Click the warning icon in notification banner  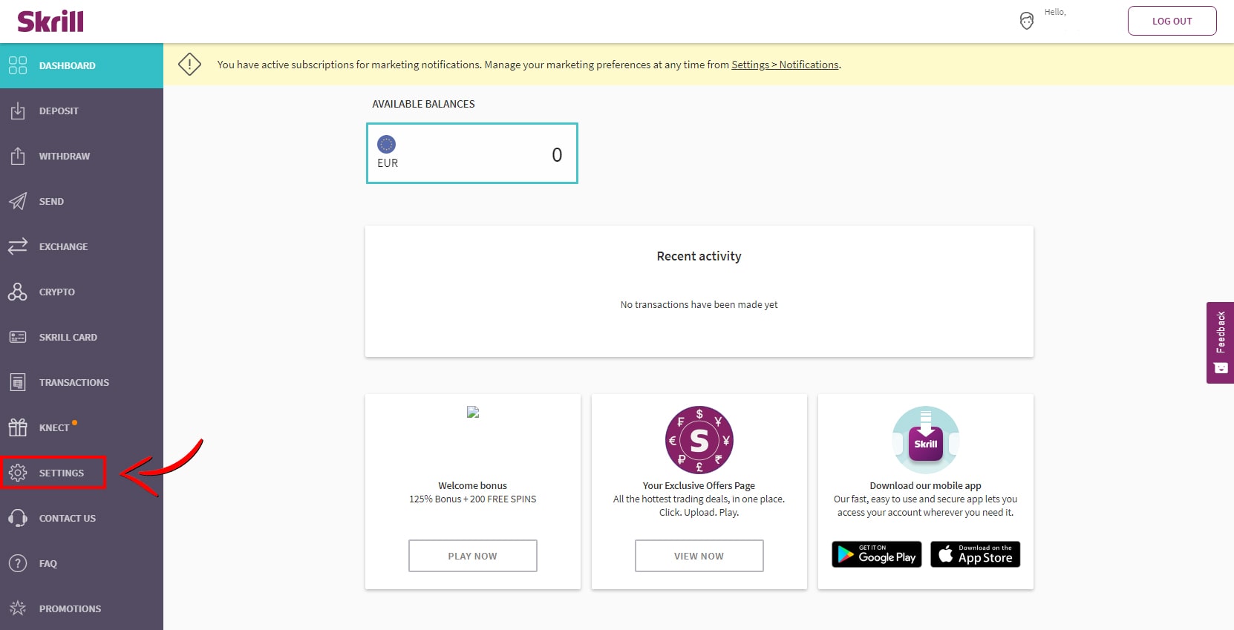click(x=190, y=65)
